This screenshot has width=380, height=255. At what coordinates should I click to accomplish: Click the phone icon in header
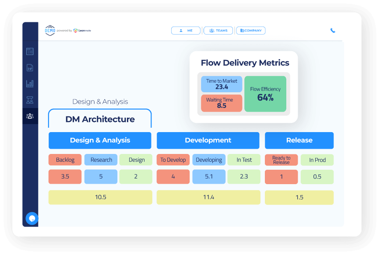pos(333,31)
